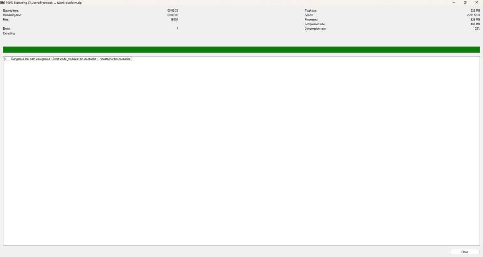Click the 'Extracting' status text
This screenshot has height=257, width=483.
(x=9, y=33)
